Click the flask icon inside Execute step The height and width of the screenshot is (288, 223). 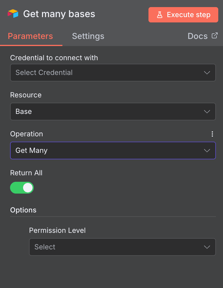[160, 14]
